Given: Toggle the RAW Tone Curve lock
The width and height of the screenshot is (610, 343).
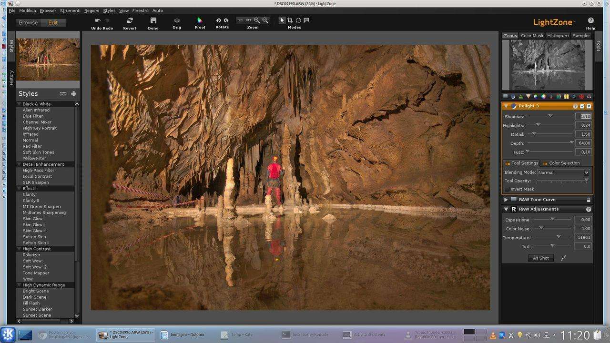Looking at the screenshot, I should (589, 200).
